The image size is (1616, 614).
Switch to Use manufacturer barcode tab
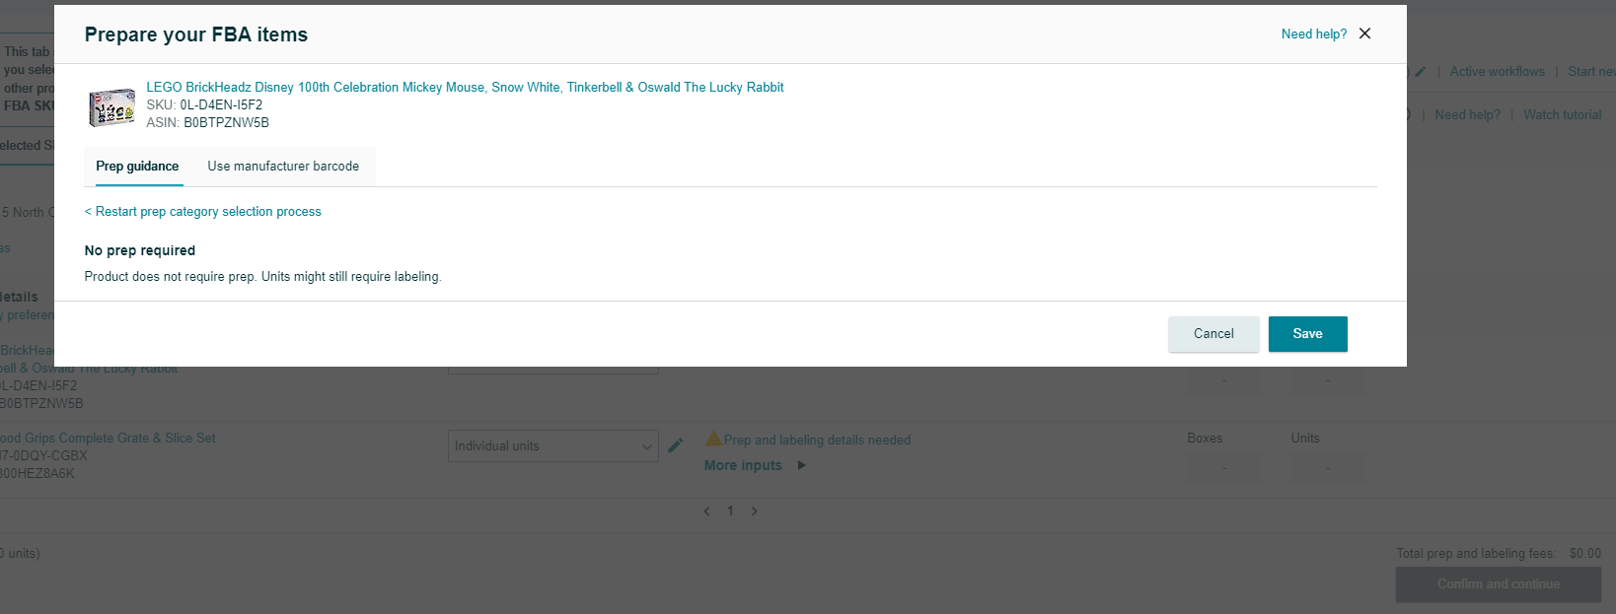click(x=283, y=167)
